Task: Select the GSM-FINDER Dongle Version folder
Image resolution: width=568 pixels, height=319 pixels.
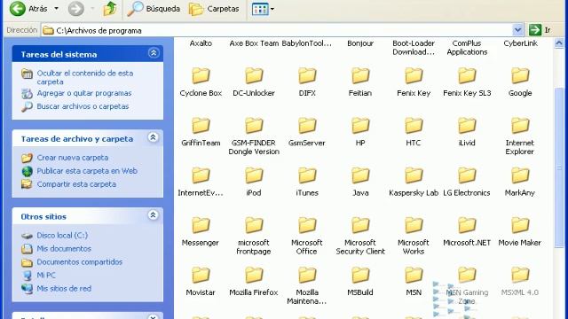Action: 254,136
